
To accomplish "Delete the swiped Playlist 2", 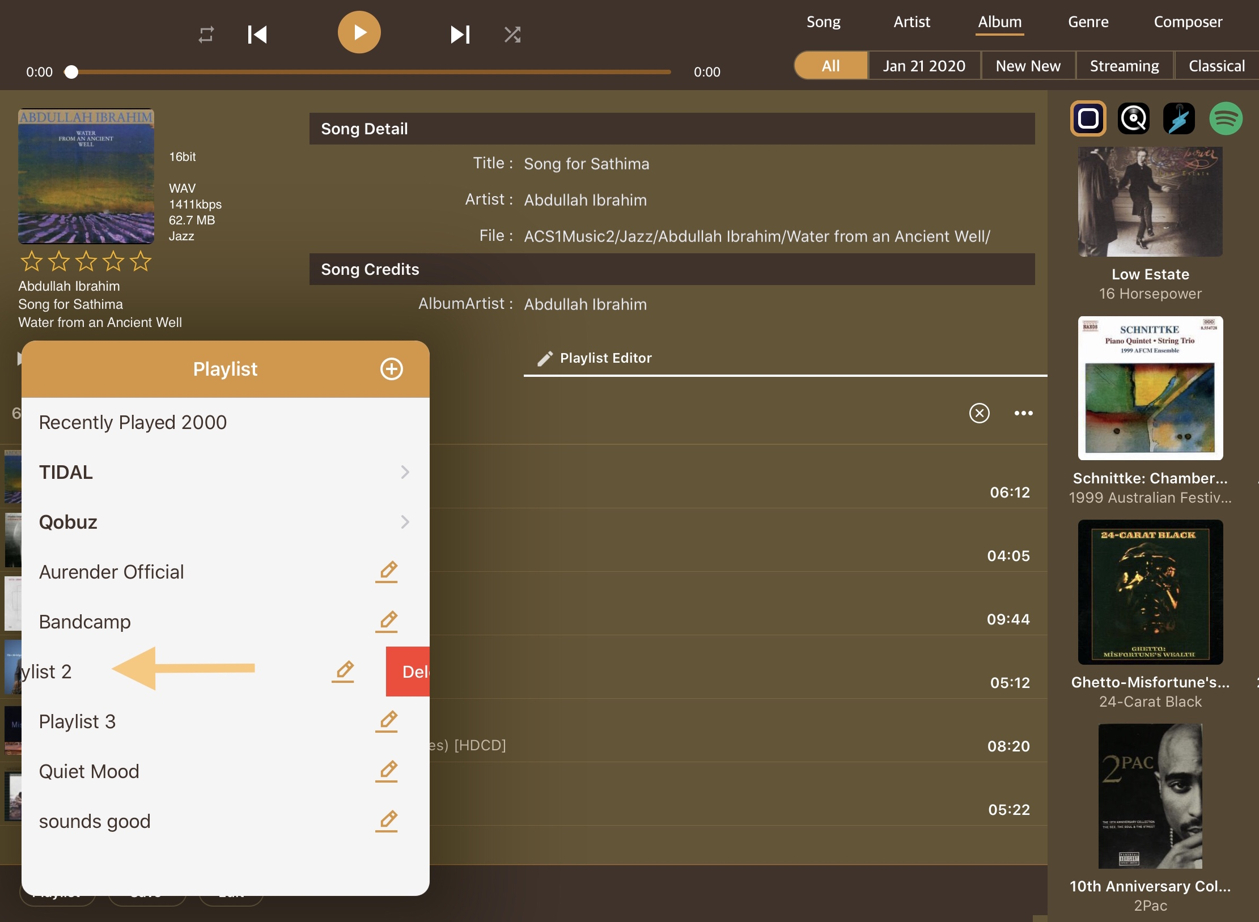I will pyautogui.click(x=408, y=672).
